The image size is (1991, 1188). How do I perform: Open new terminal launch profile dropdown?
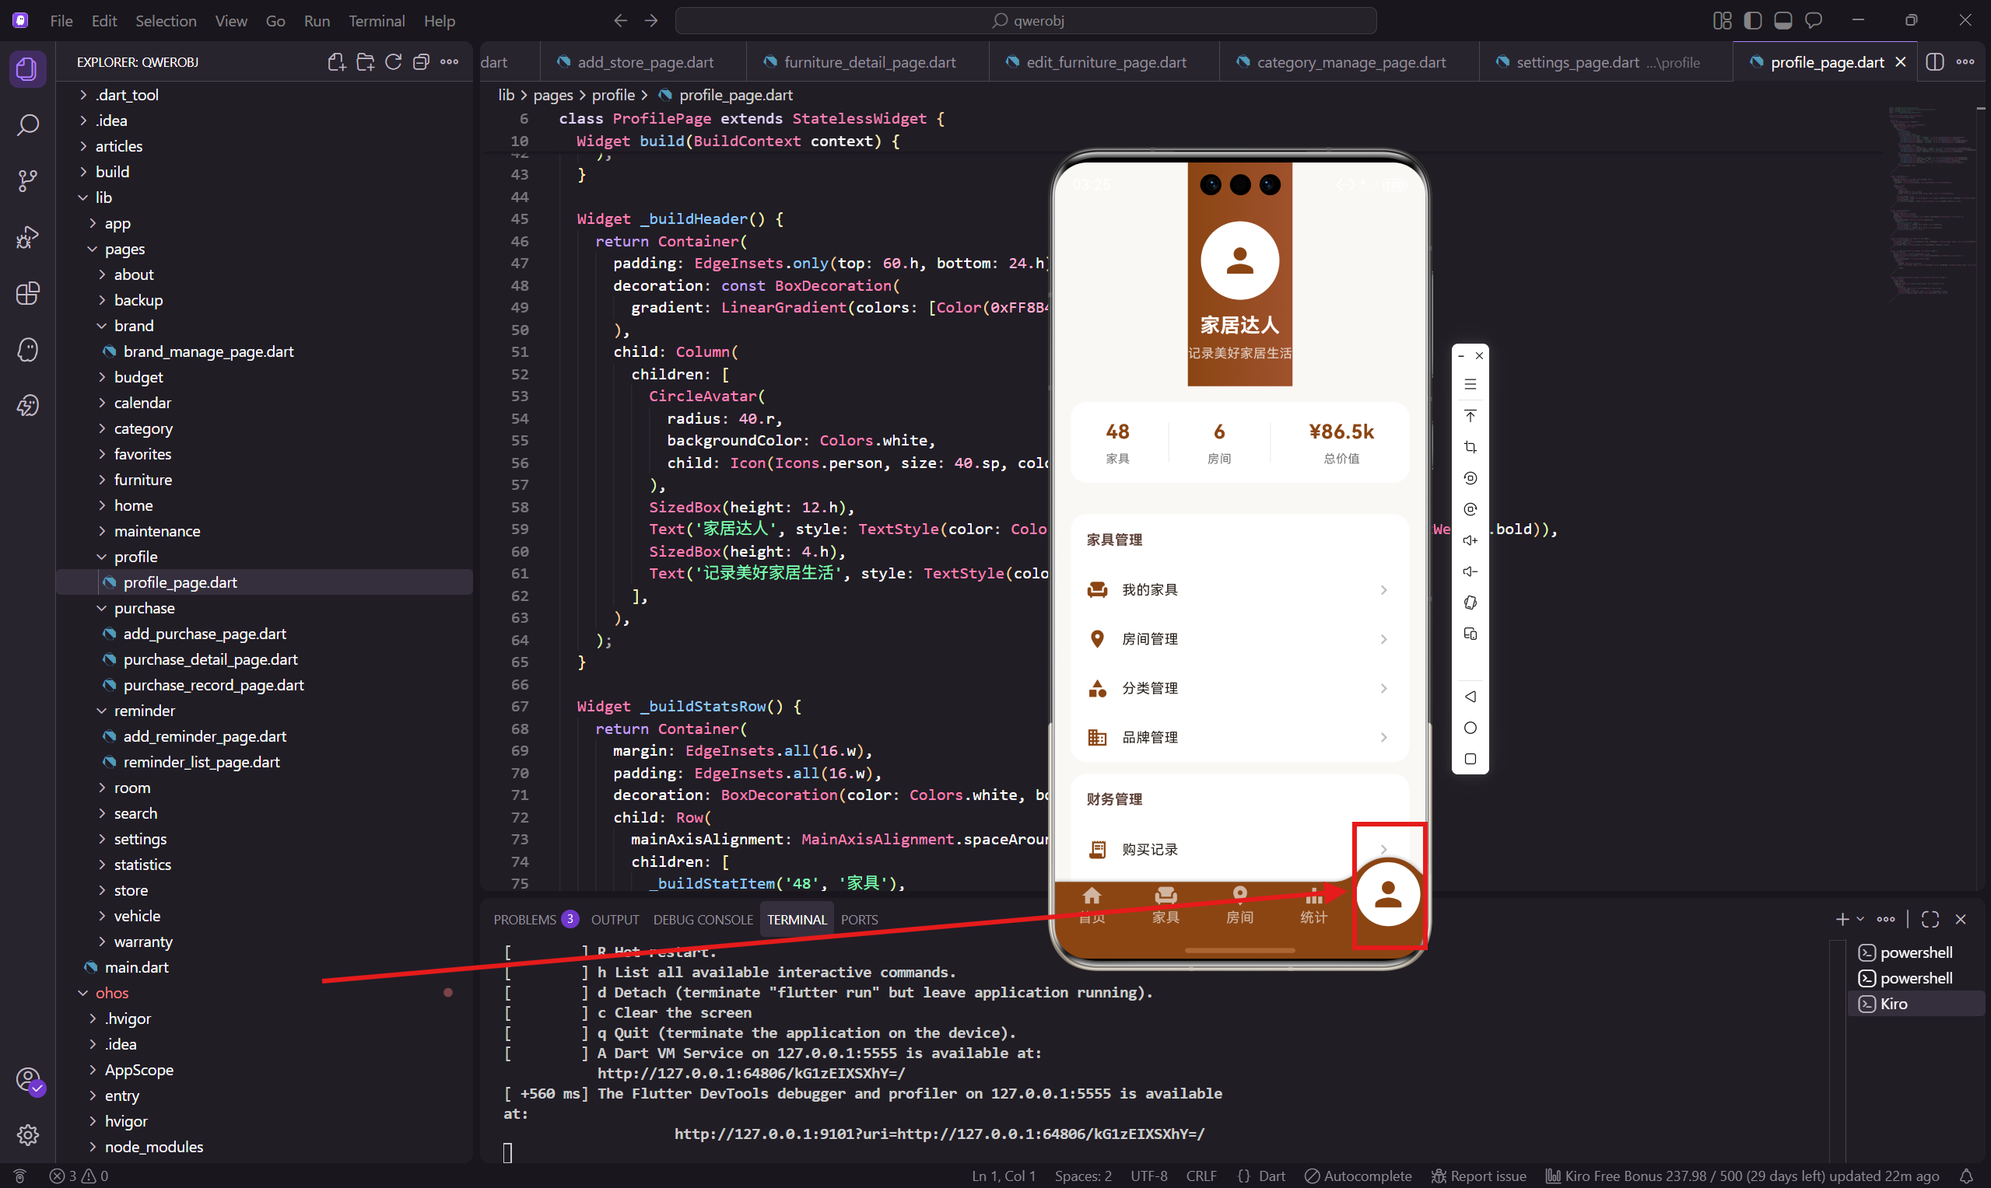click(1860, 919)
